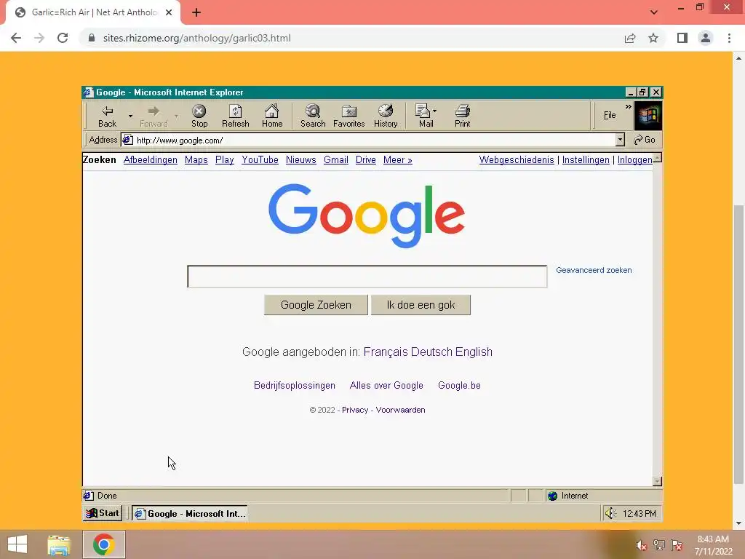This screenshot has height=559, width=745.
Task: Click the Stop icon in IE toolbar
Action: coord(199,116)
